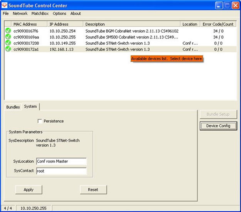Edit the SysLocation field
241x212 pixels.
61,161
